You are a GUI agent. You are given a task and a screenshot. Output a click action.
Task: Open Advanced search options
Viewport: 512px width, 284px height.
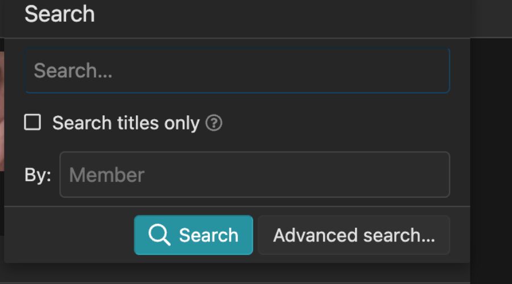click(x=353, y=235)
